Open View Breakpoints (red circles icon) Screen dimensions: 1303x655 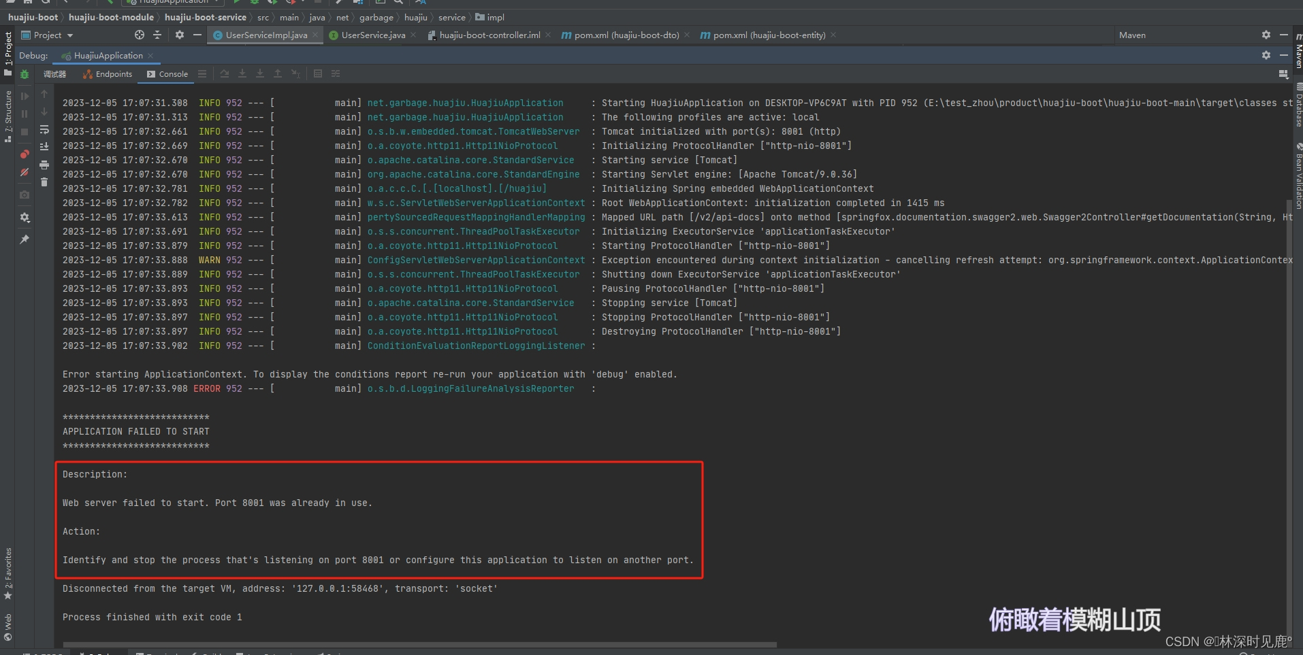click(25, 154)
